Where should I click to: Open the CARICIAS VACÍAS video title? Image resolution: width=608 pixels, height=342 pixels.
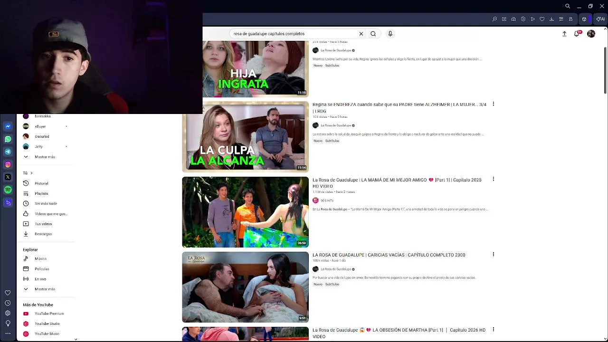coord(389,255)
